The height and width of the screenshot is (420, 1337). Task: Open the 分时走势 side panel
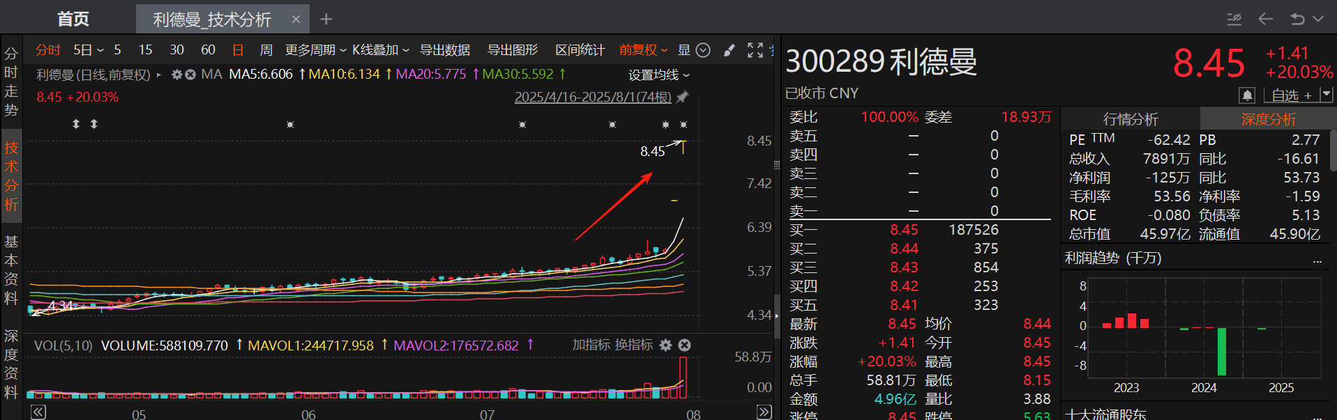click(11, 81)
